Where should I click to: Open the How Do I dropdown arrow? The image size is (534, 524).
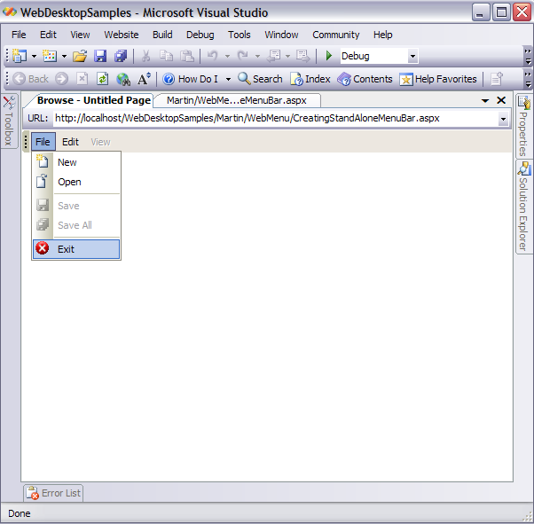[x=227, y=79]
